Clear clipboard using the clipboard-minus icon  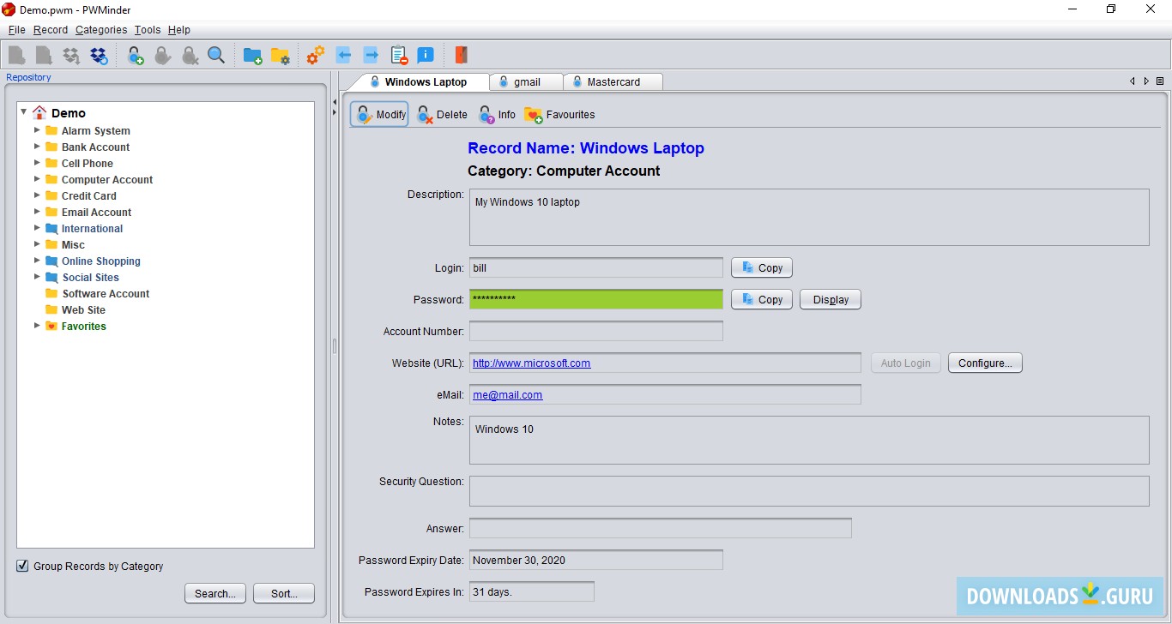tap(399, 56)
